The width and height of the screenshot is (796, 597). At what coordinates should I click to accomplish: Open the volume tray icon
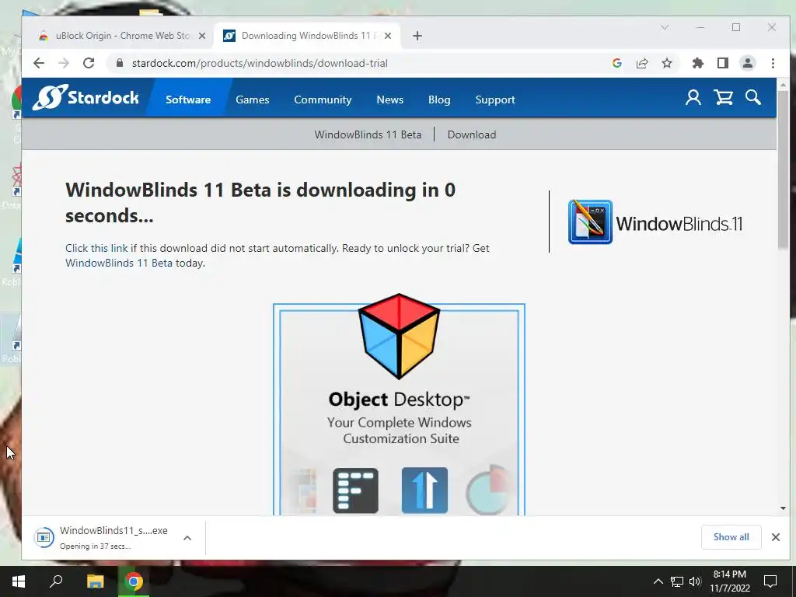coord(695,581)
